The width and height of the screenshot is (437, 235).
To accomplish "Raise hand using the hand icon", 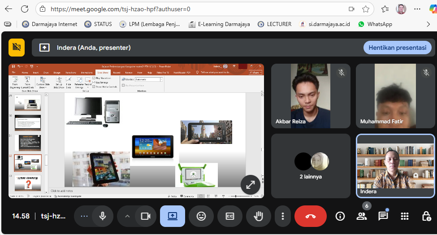I will click(x=259, y=216).
